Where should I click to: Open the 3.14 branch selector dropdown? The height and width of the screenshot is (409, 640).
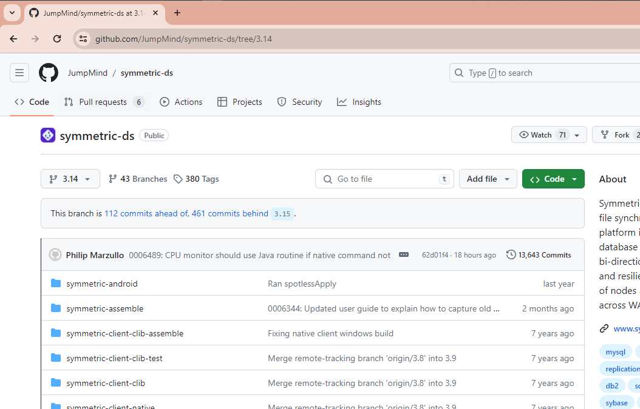point(70,179)
